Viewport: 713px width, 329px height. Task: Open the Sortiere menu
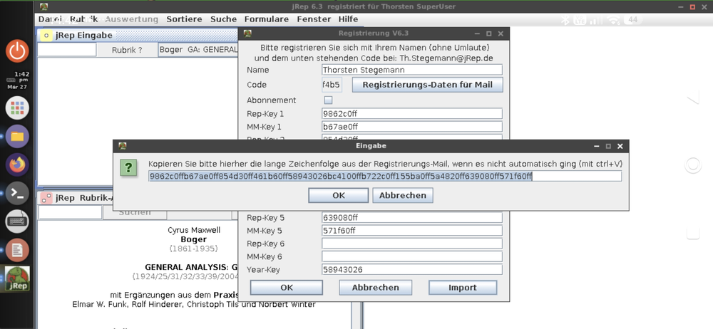[185, 19]
